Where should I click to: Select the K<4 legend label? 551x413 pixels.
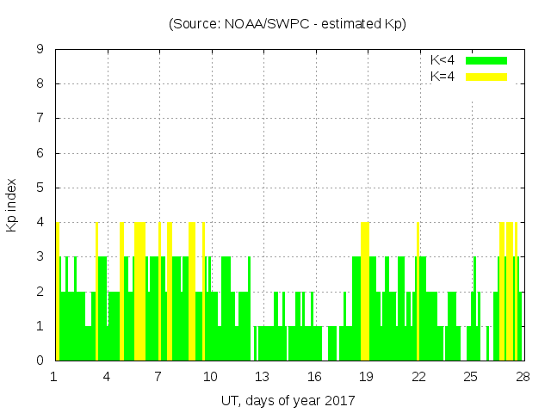pos(443,60)
